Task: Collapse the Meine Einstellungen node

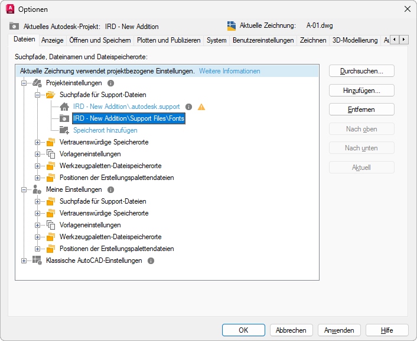Action: tap(24, 190)
